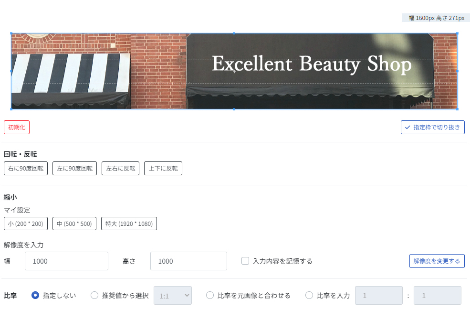Focus the 幅 width input field
The width and height of the screenshot is (470, 309).
(x=66, y=261)
